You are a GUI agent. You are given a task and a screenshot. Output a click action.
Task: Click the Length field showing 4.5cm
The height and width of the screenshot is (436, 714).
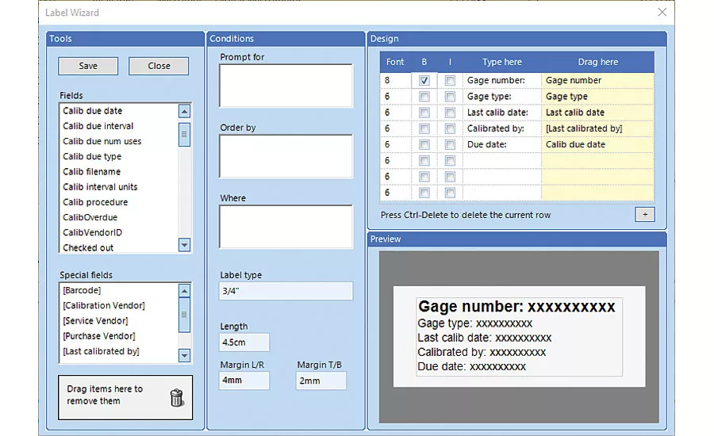[244, 342]
